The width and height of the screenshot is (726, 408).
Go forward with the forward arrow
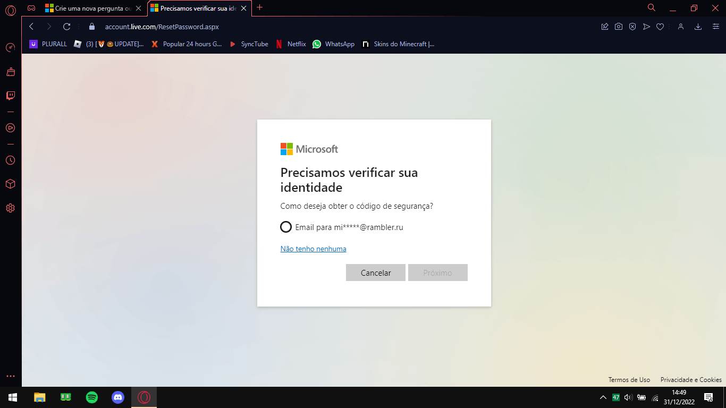coord(49,27)
